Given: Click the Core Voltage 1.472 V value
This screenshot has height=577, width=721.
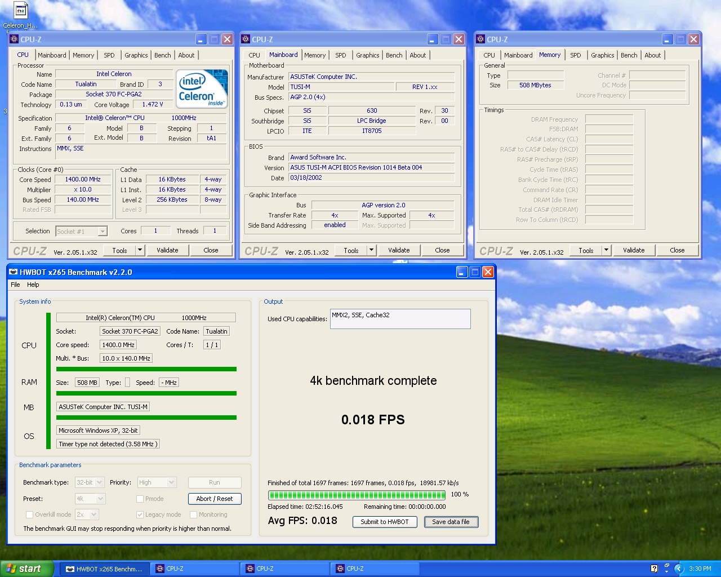Looking at the screenshot, I should pos(153,104).
